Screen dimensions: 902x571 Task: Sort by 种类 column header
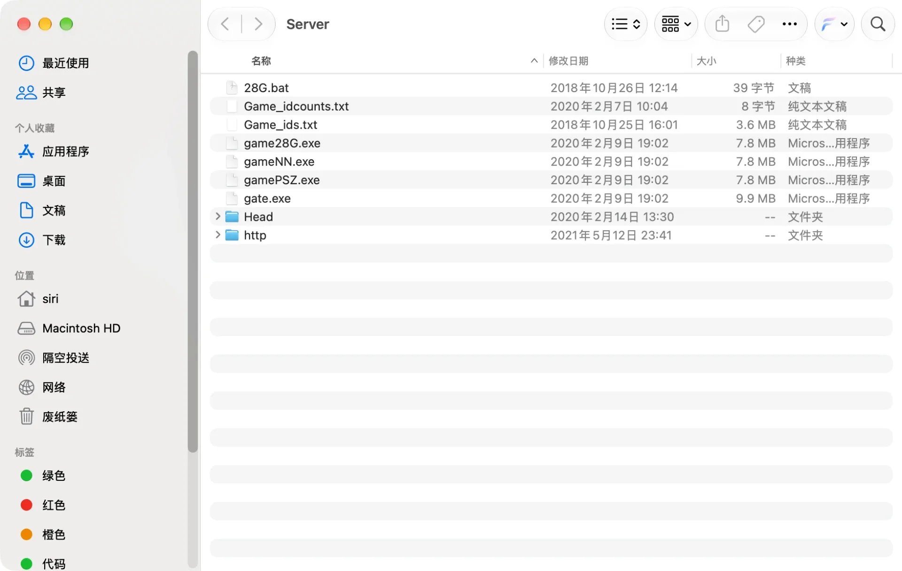tap(796, 61)
